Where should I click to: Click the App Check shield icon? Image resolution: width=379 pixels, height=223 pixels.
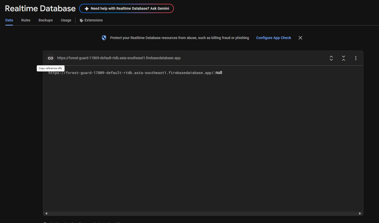pyautogui.click(x=104, y=38)
